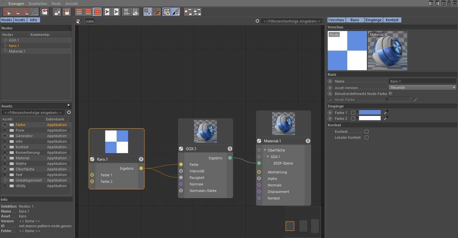Click the Solo 'S' icon on Material.1 node
The height and width of the screenshot is (238, 458).
tap(308, 141)
